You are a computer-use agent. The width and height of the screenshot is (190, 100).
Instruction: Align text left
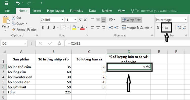coord(92,28)
